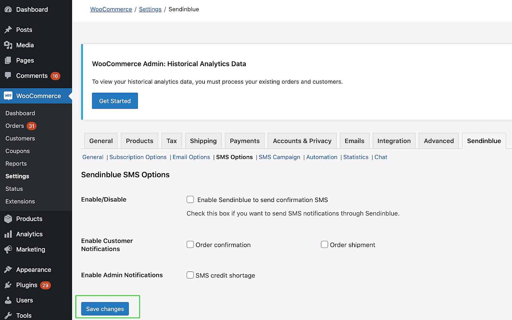Click the Enable Customer Notifications label
Image resolution: width=512 pixels, height=320 pixels.
coord(107,245)
